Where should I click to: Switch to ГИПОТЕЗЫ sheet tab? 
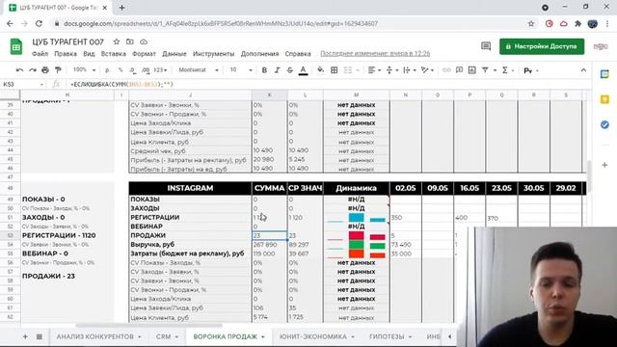point(387,336)
